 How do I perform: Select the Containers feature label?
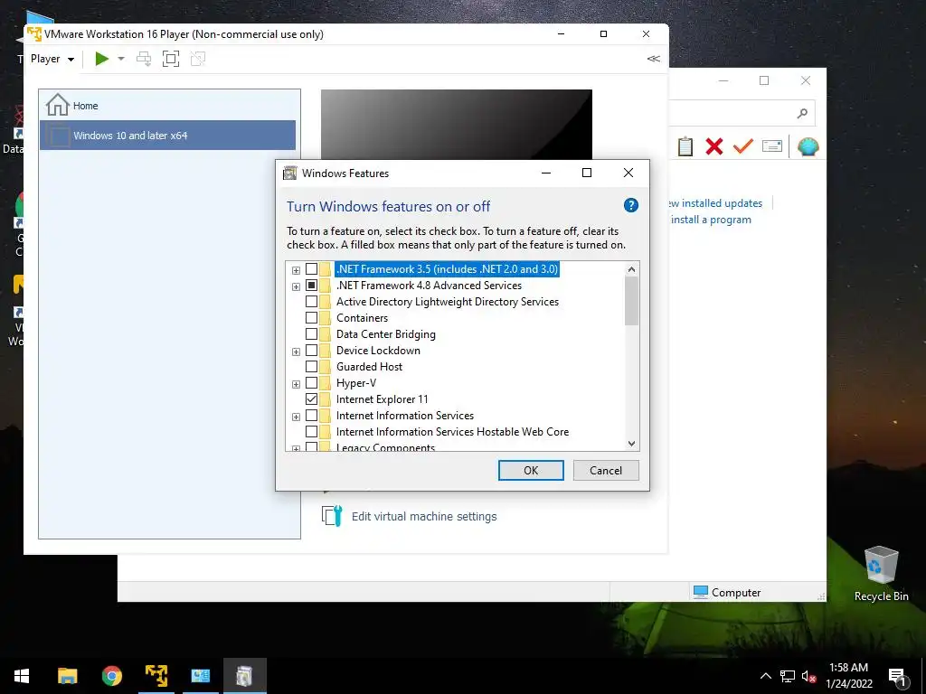coord(362,317)
